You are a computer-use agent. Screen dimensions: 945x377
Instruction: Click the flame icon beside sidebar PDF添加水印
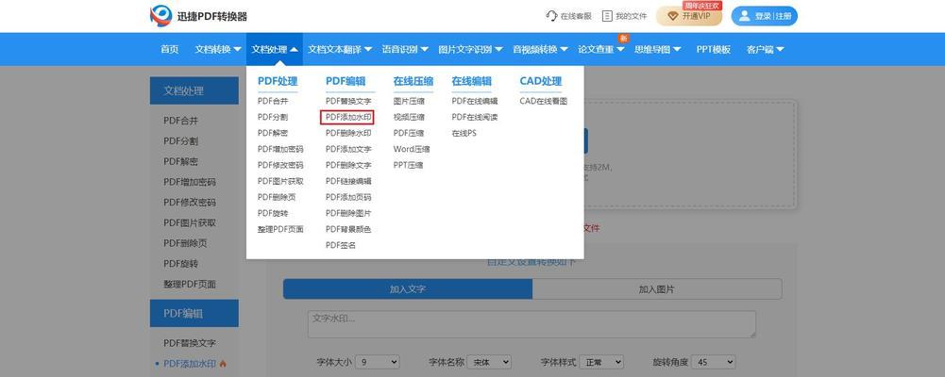coord(223,364)
